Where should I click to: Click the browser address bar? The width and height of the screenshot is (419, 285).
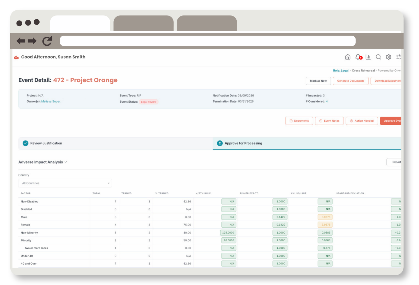208,41
